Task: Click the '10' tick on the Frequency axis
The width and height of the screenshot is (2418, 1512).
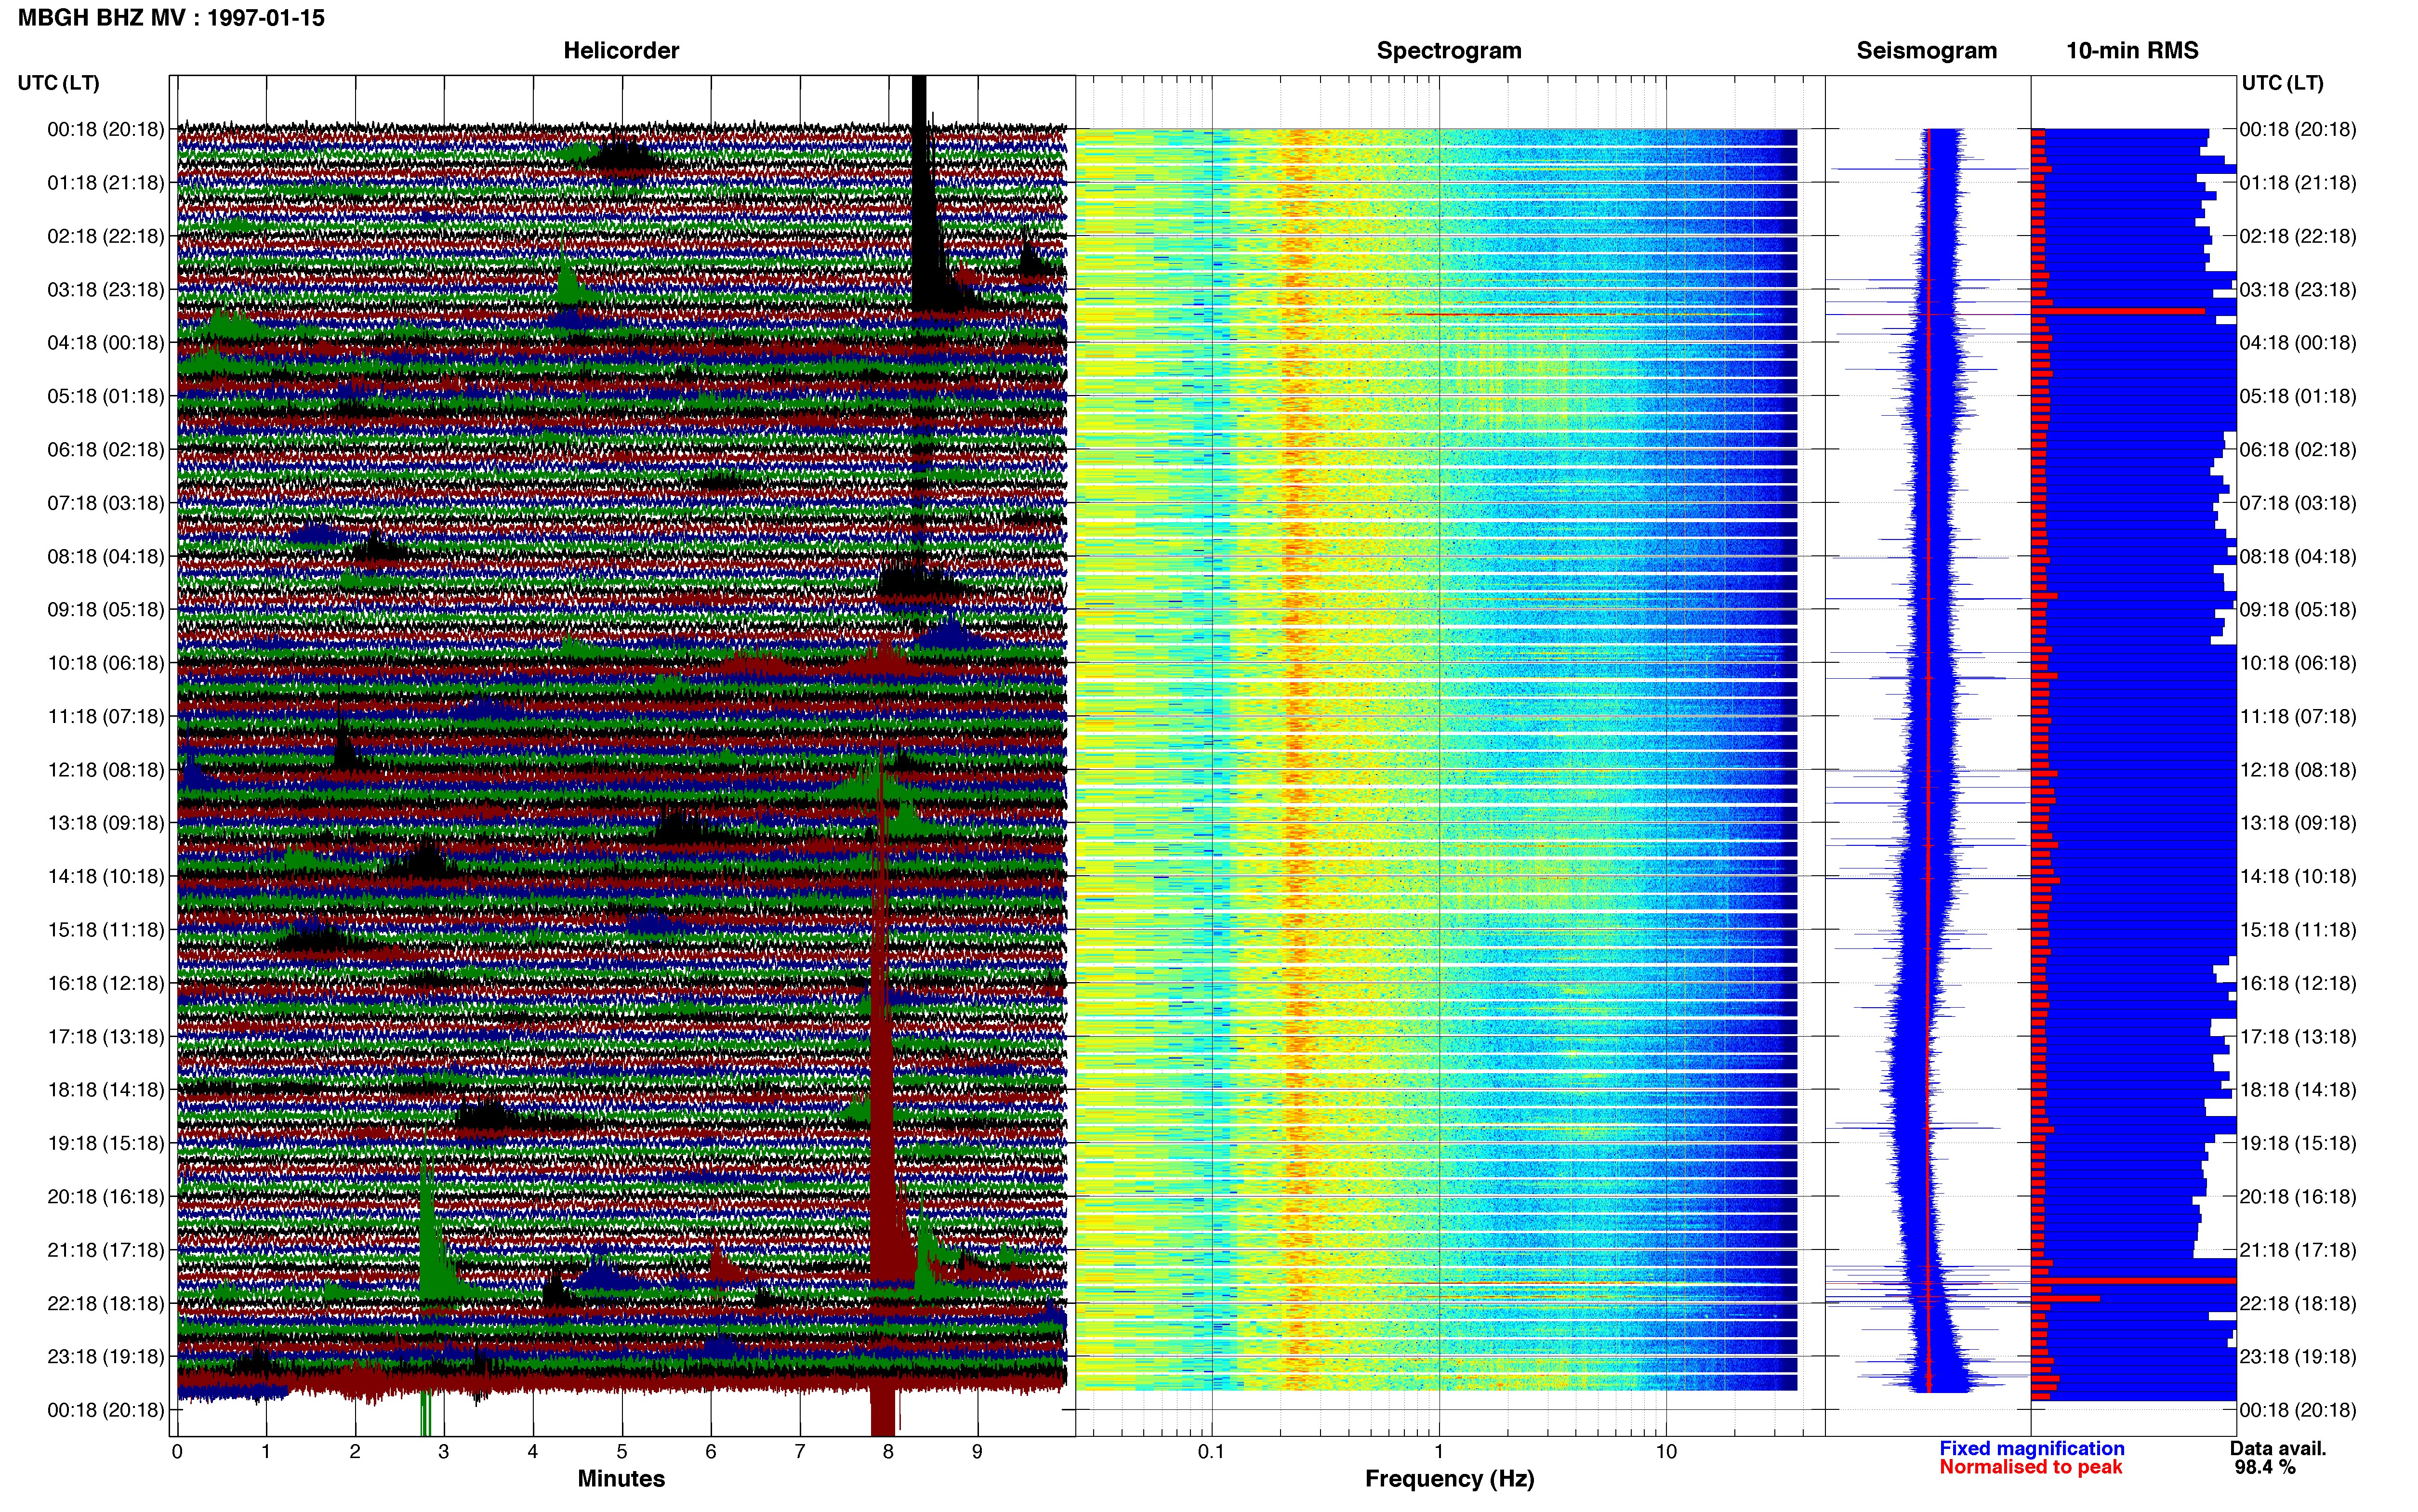Action: click(x=1666, y=1452)
